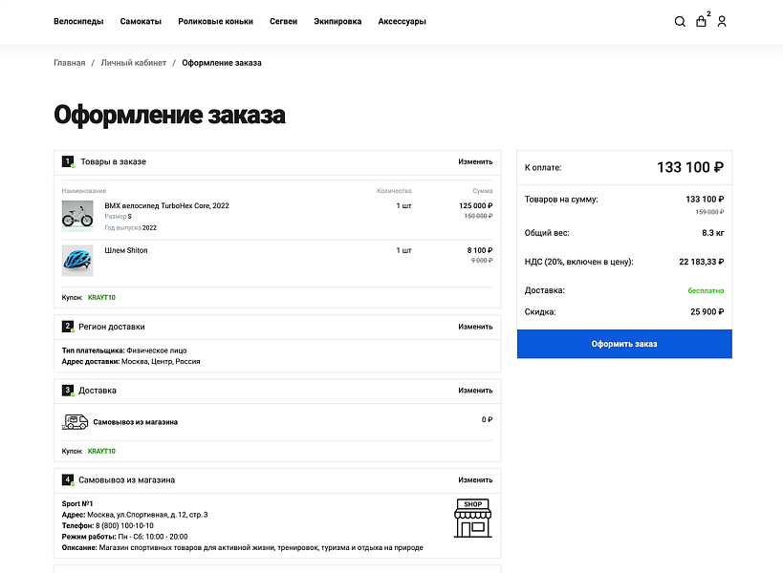Click the delivery truck icon next to Самовывоз из магазина
The image size is (783, 573).
click(x=76, y=419)
